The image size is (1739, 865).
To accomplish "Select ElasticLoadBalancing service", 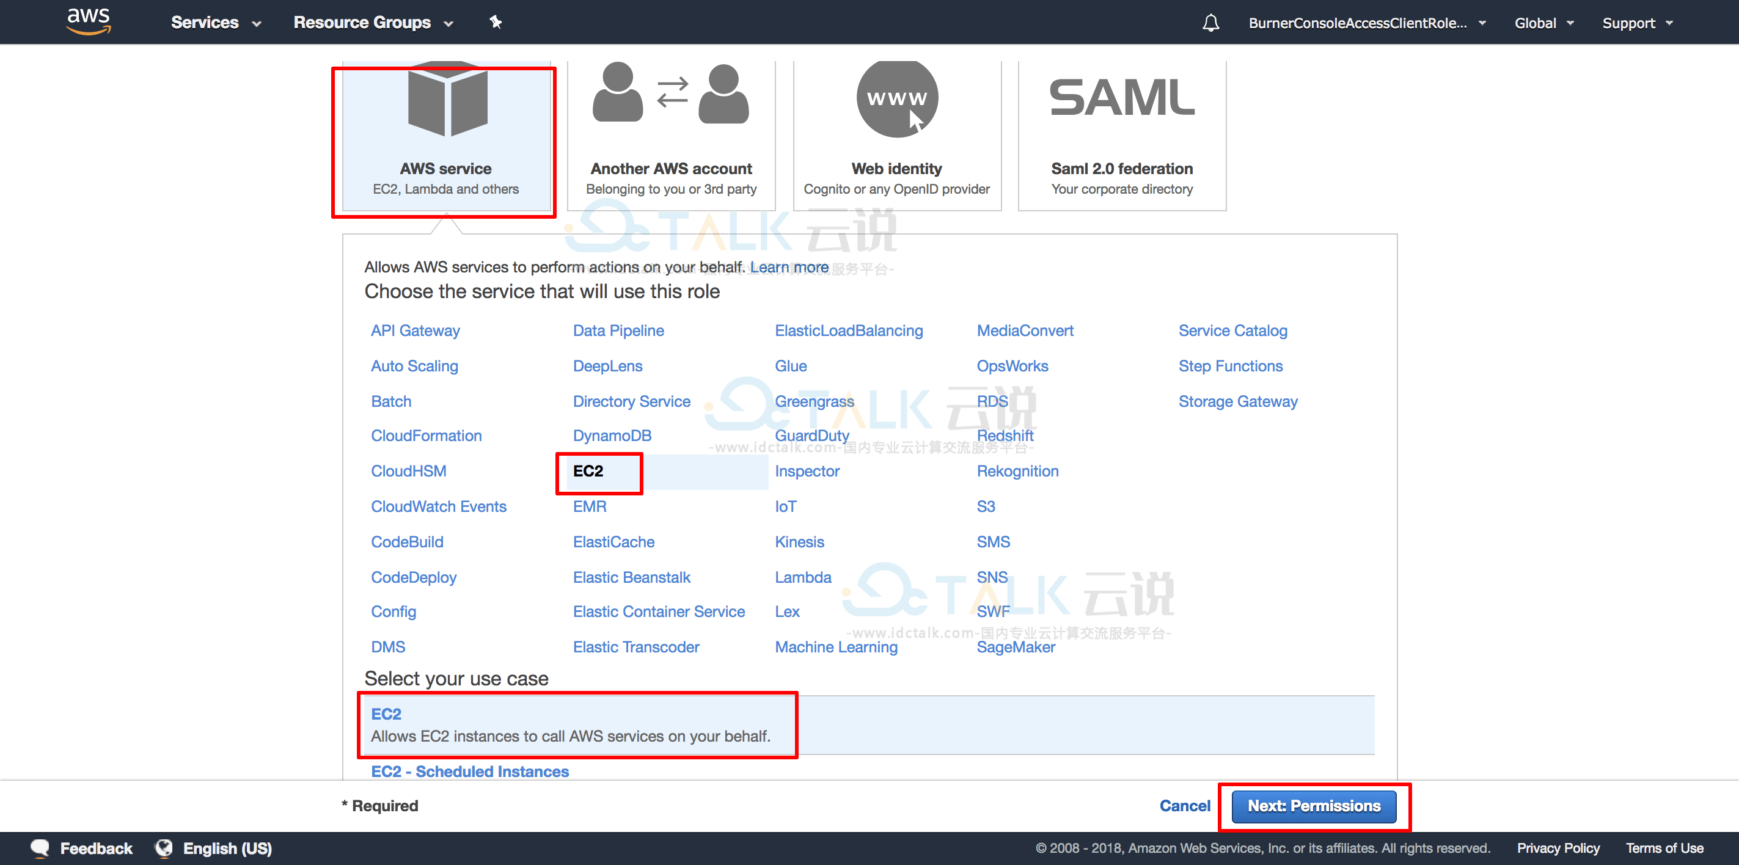I will tap(849, 330).
